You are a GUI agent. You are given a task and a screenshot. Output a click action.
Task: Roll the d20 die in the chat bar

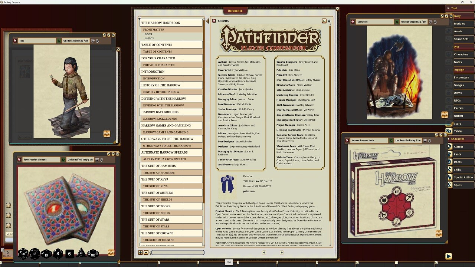23,254
